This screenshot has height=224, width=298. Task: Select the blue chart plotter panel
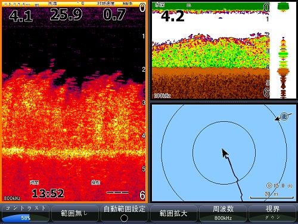click(x=224, y=153)
